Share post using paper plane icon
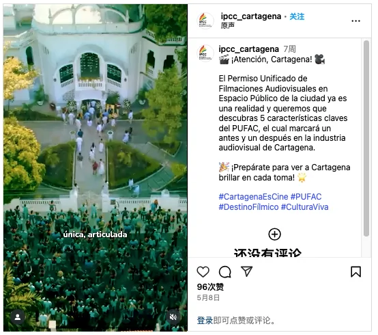This screenshot has width=378, height=335. [x=246, y=271]
